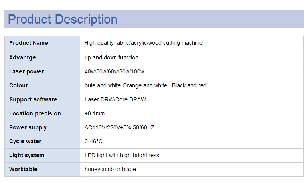Select the Laser power label

pyautogui.click(x=27, y=72)
